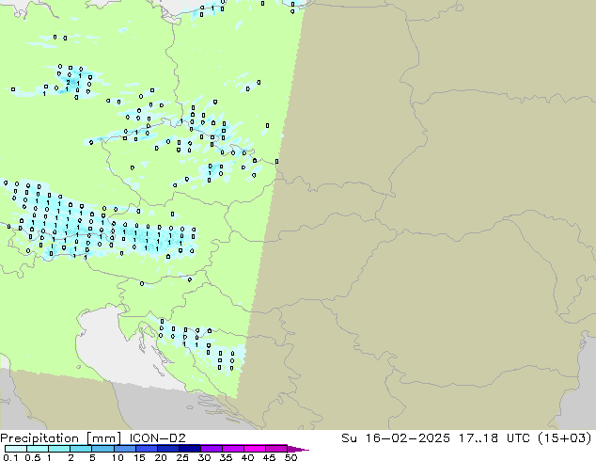Click the '(15+03)' forecast offset text
This screenshot has height=461, width=596.
[x=564, y=438]
